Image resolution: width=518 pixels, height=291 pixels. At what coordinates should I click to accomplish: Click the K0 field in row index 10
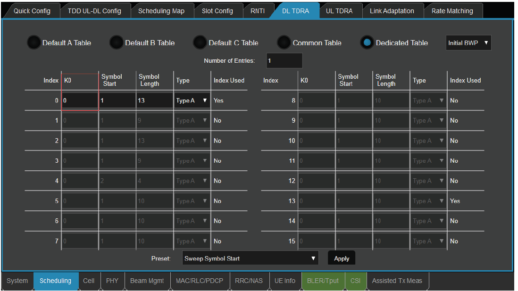[317, 141]
